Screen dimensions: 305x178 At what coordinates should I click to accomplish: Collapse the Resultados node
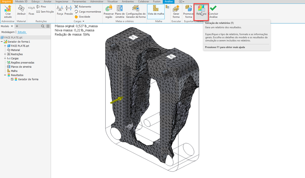(x=5, y=75)
